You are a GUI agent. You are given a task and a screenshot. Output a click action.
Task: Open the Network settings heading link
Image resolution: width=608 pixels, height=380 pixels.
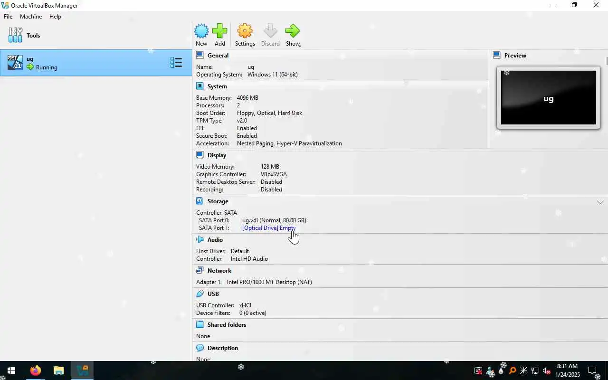point(219,271)
